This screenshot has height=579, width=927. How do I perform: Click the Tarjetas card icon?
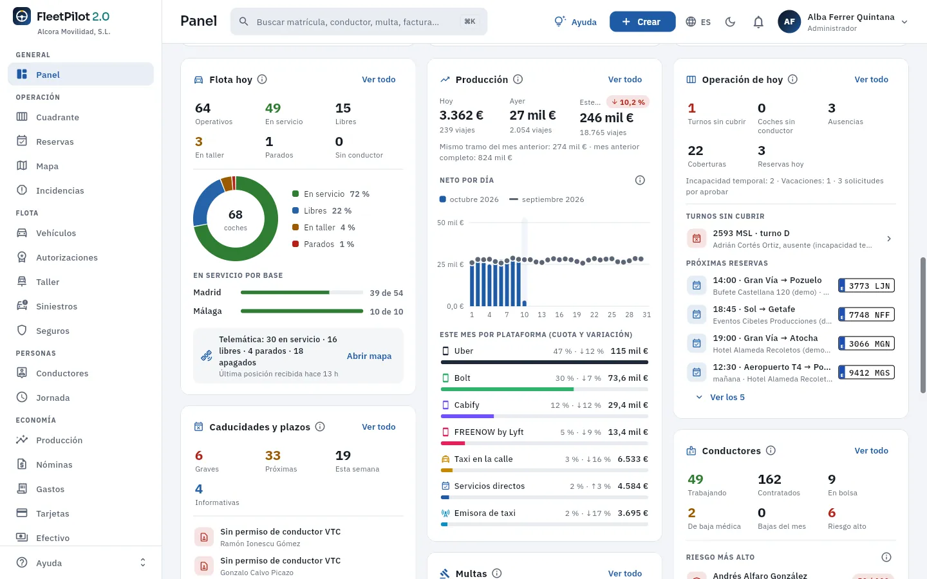22,513
